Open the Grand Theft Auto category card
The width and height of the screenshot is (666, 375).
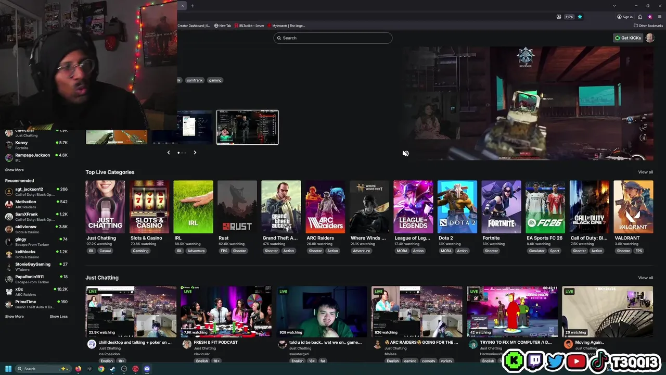pos(281,207)
